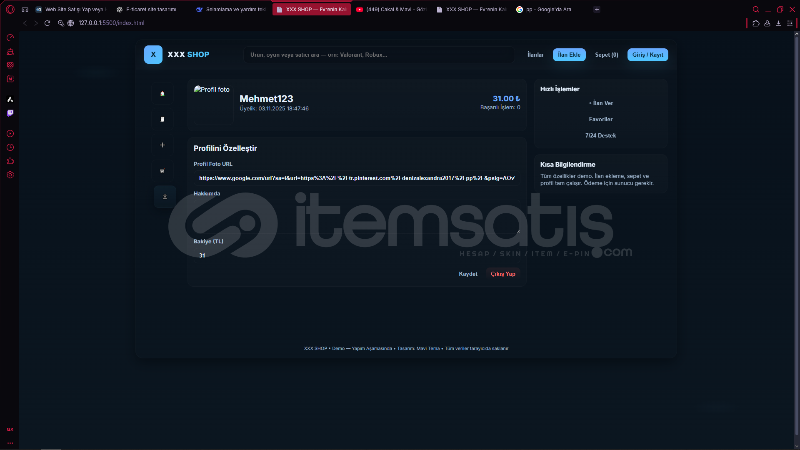
Task: Open new tab with plus button
Action: pos(597,9)
